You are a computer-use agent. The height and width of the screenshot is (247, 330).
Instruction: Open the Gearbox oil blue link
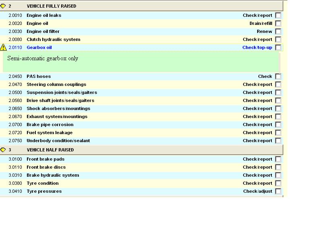coord(39,47)
